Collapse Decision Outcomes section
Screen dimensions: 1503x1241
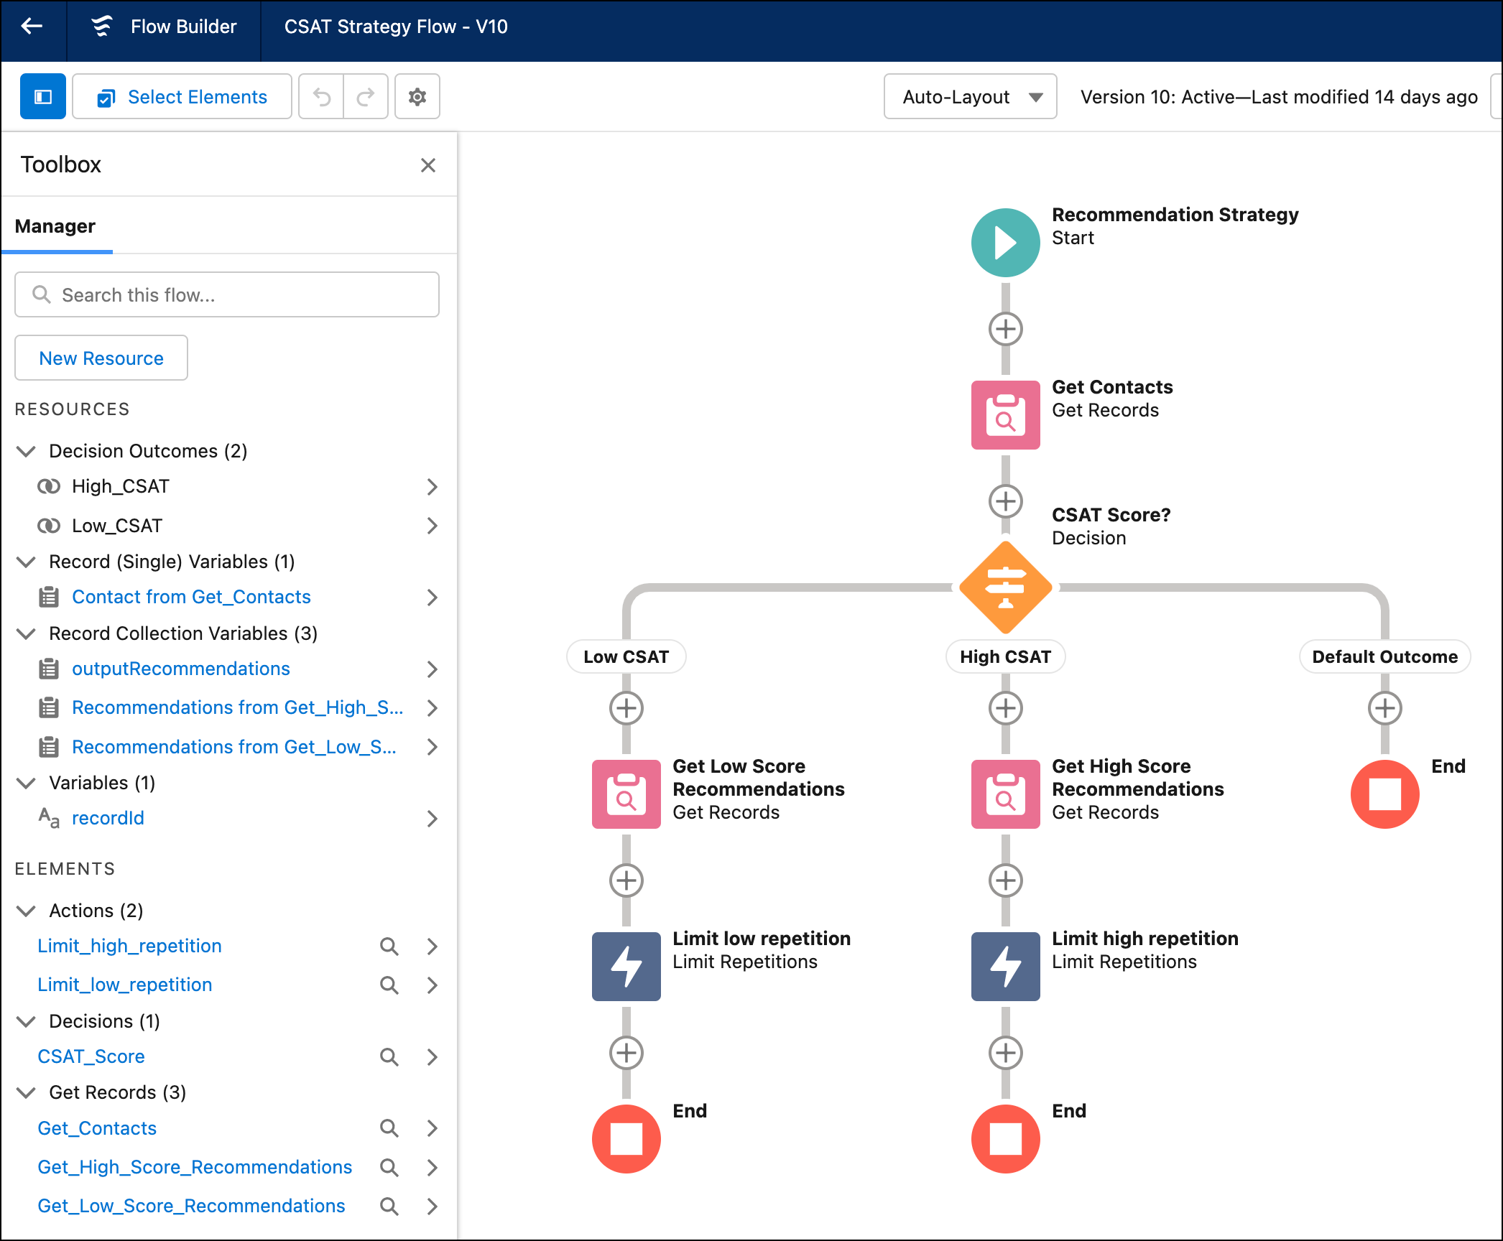click(x=26, y=451)
